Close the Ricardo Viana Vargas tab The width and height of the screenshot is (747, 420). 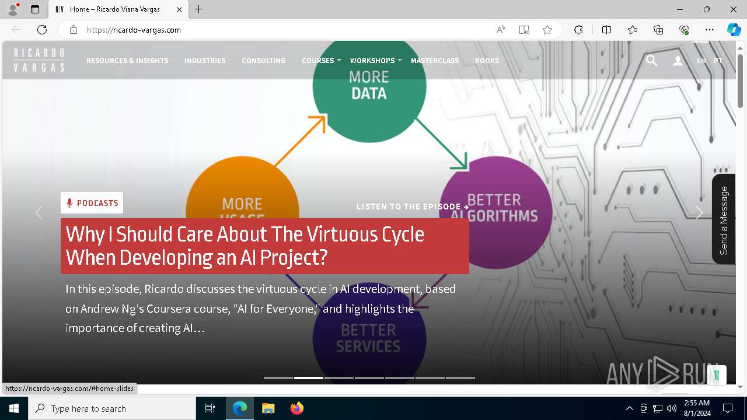[179, 9]
